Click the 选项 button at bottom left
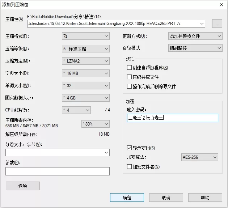The height and width of the screenshot is (208, 228). pyautogui.click(x=23, y=186)
